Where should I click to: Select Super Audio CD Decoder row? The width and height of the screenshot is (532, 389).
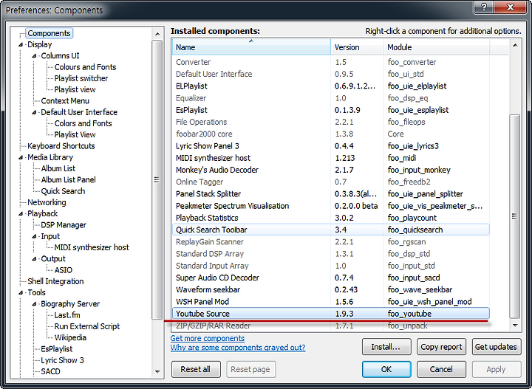pyautogui.click(x=331, y=278)
